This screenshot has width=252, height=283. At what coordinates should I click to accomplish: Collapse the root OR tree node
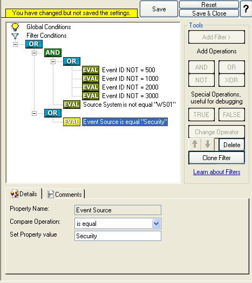[x=15, y=44]
